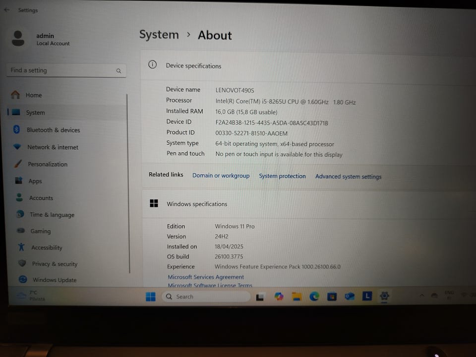476x357 pixels.
Task: Launch Copilot from the taskbar
Action: pos(279,297)
